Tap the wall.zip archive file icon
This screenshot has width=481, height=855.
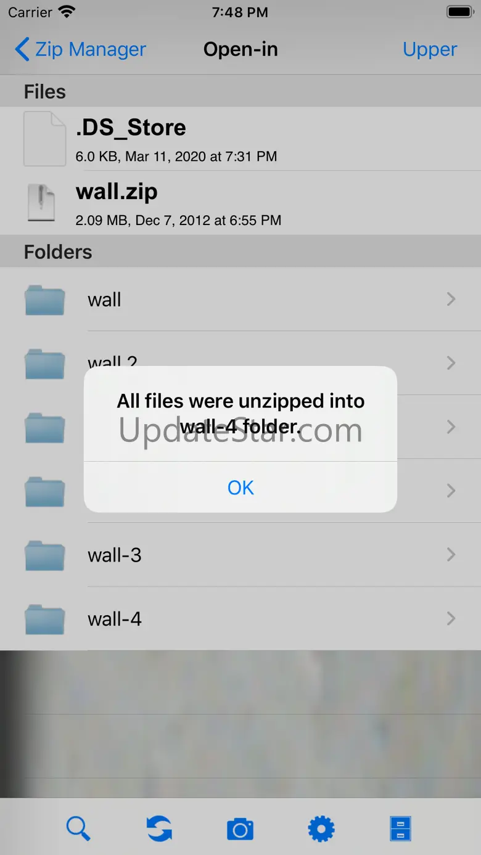[x=41, y=203]
